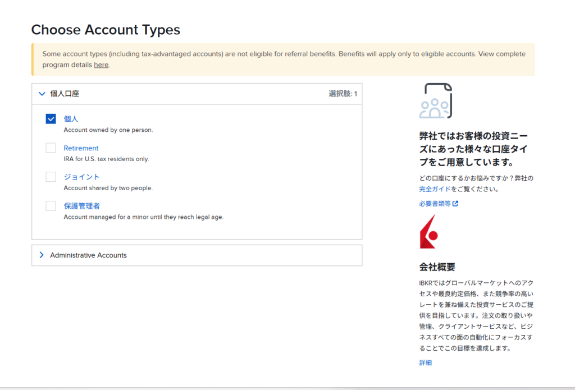575x390 pixels.
Task: Click the people document account-types icon
Action: pos(436,101)
